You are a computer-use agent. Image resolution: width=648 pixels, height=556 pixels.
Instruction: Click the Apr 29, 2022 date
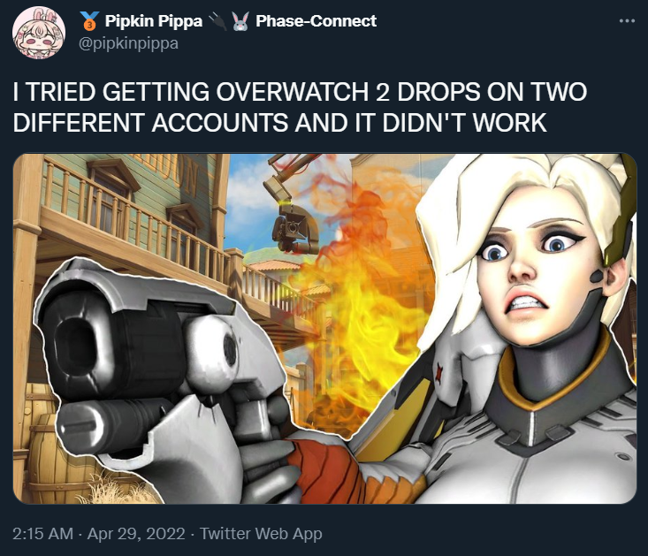coord(136,533)
